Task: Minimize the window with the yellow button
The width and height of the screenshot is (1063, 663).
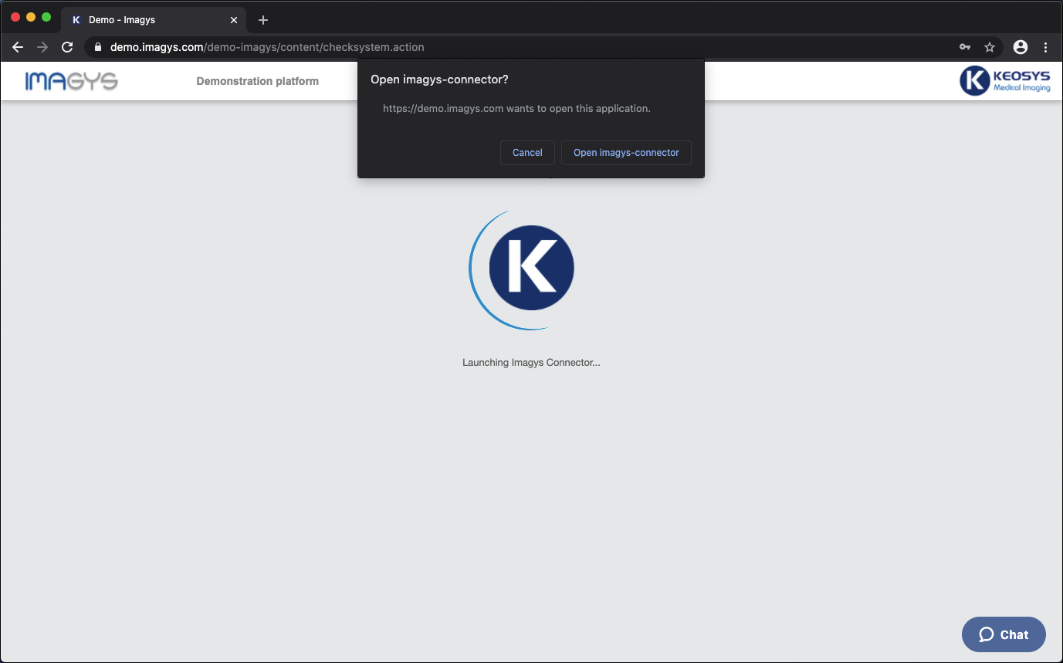Action: point(31,17)
